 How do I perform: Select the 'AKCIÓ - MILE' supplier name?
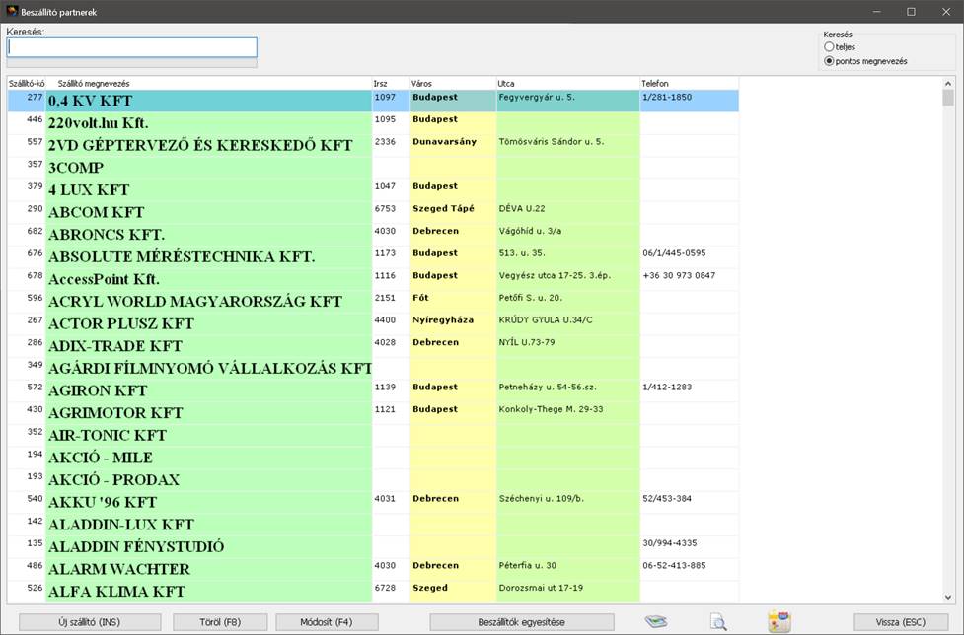coord(101,458)
